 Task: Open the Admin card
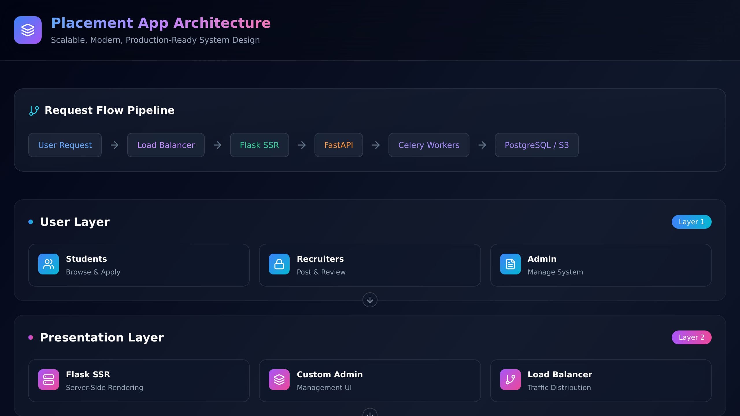point(601,265)
